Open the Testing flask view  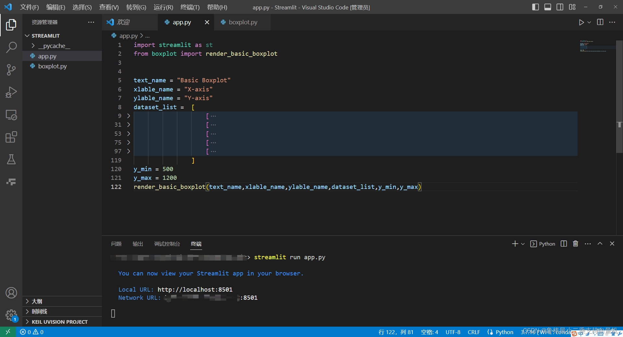11,159
